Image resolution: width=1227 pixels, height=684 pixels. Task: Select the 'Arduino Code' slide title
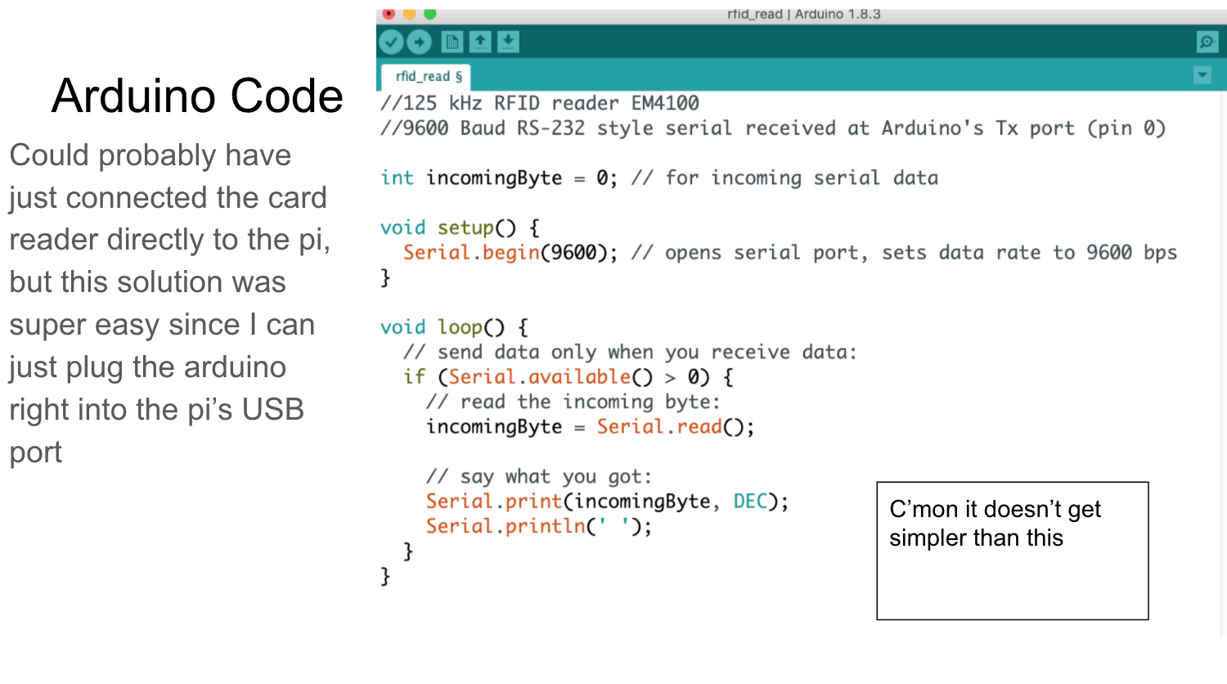[197, 96]
